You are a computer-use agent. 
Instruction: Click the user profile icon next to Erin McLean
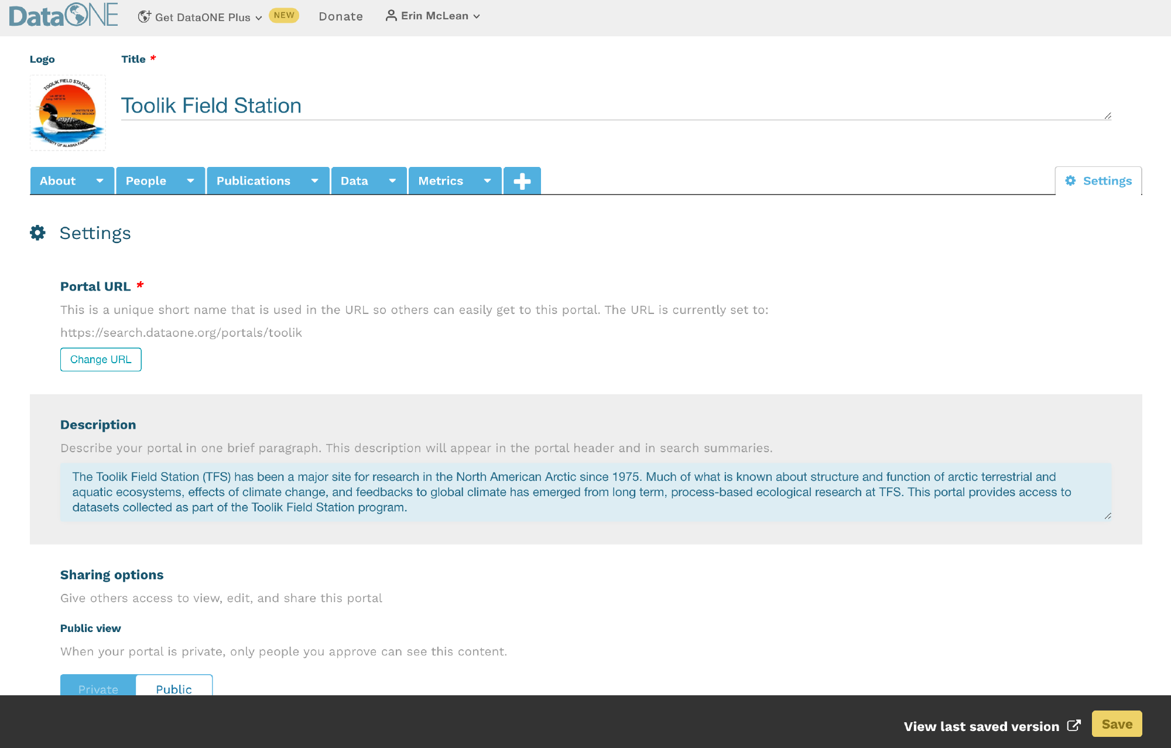click(391, 16)
